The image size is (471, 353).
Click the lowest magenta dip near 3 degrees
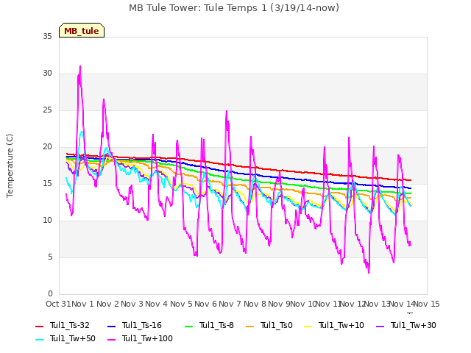pyautogui.click(x=369, y=272)
